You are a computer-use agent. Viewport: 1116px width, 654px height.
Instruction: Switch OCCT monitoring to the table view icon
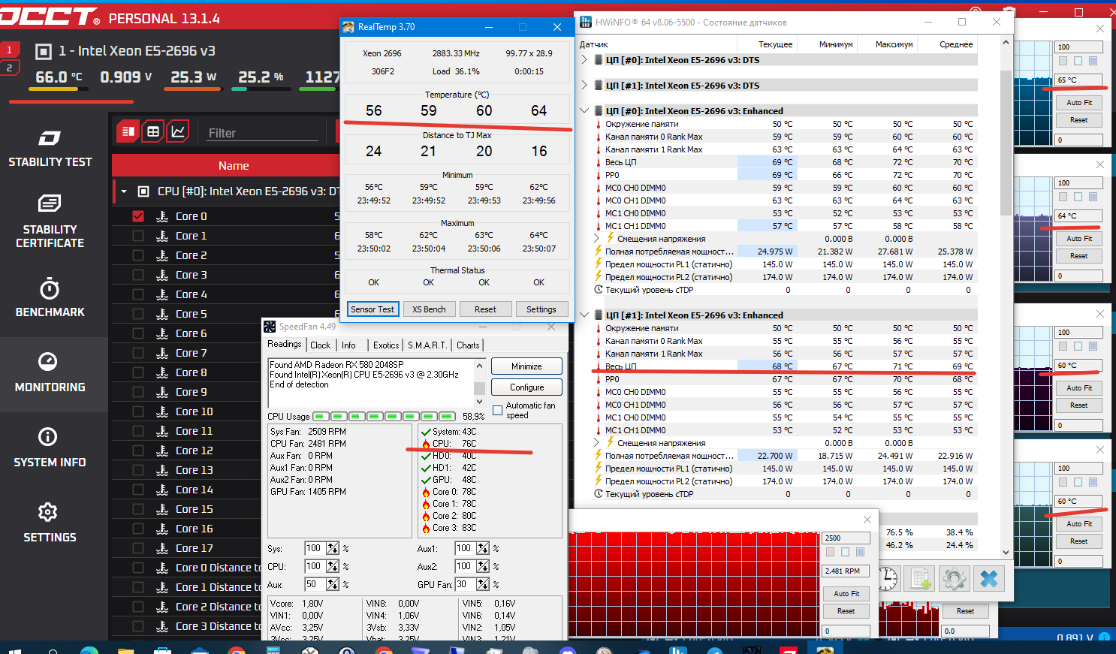153,132
